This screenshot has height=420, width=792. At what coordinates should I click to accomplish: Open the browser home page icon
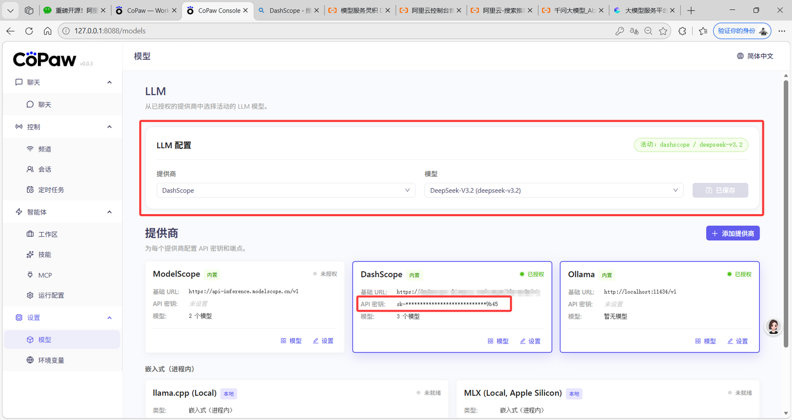pos(48,31)
